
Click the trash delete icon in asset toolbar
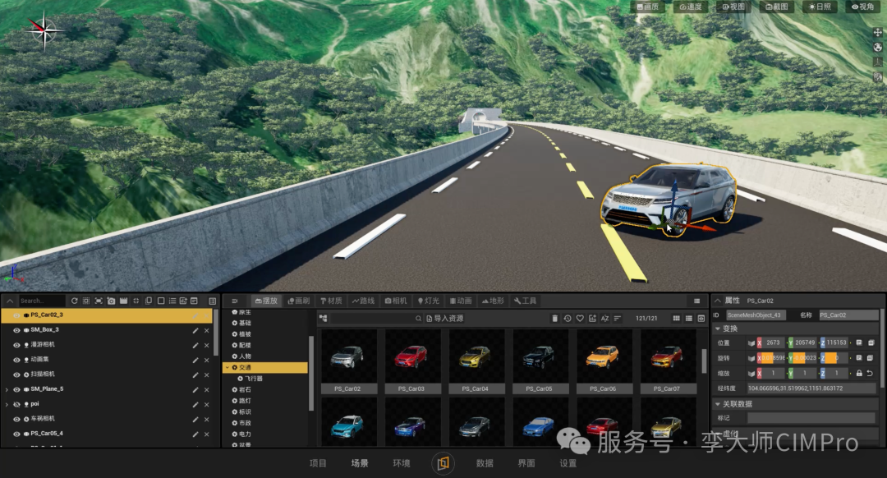coord(555,319)
